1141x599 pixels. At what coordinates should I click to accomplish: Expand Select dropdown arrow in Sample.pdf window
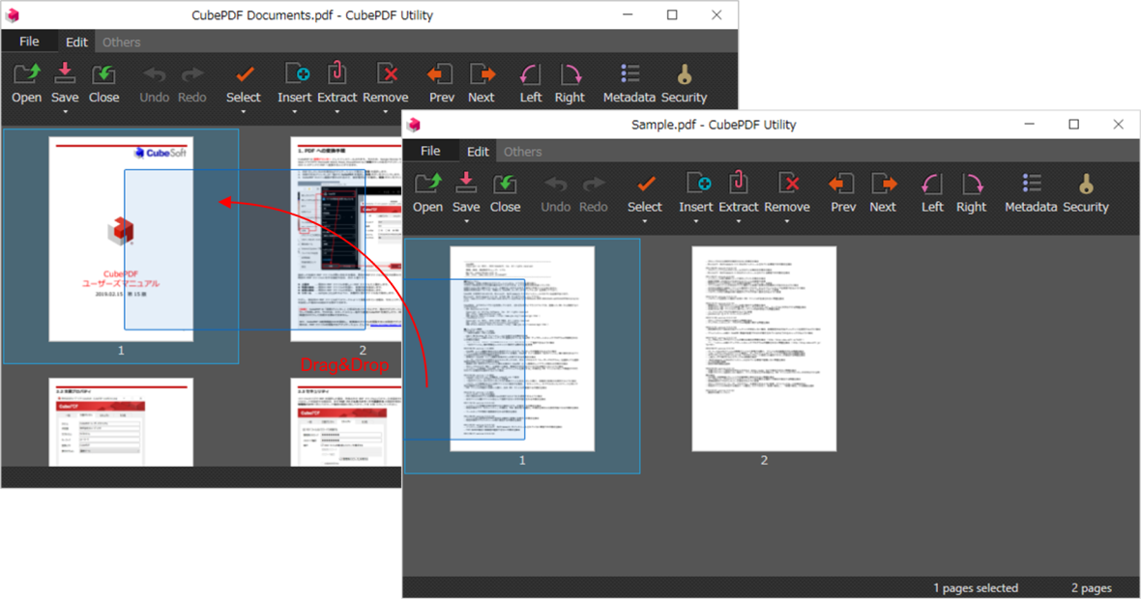click(x=645, y=221)
